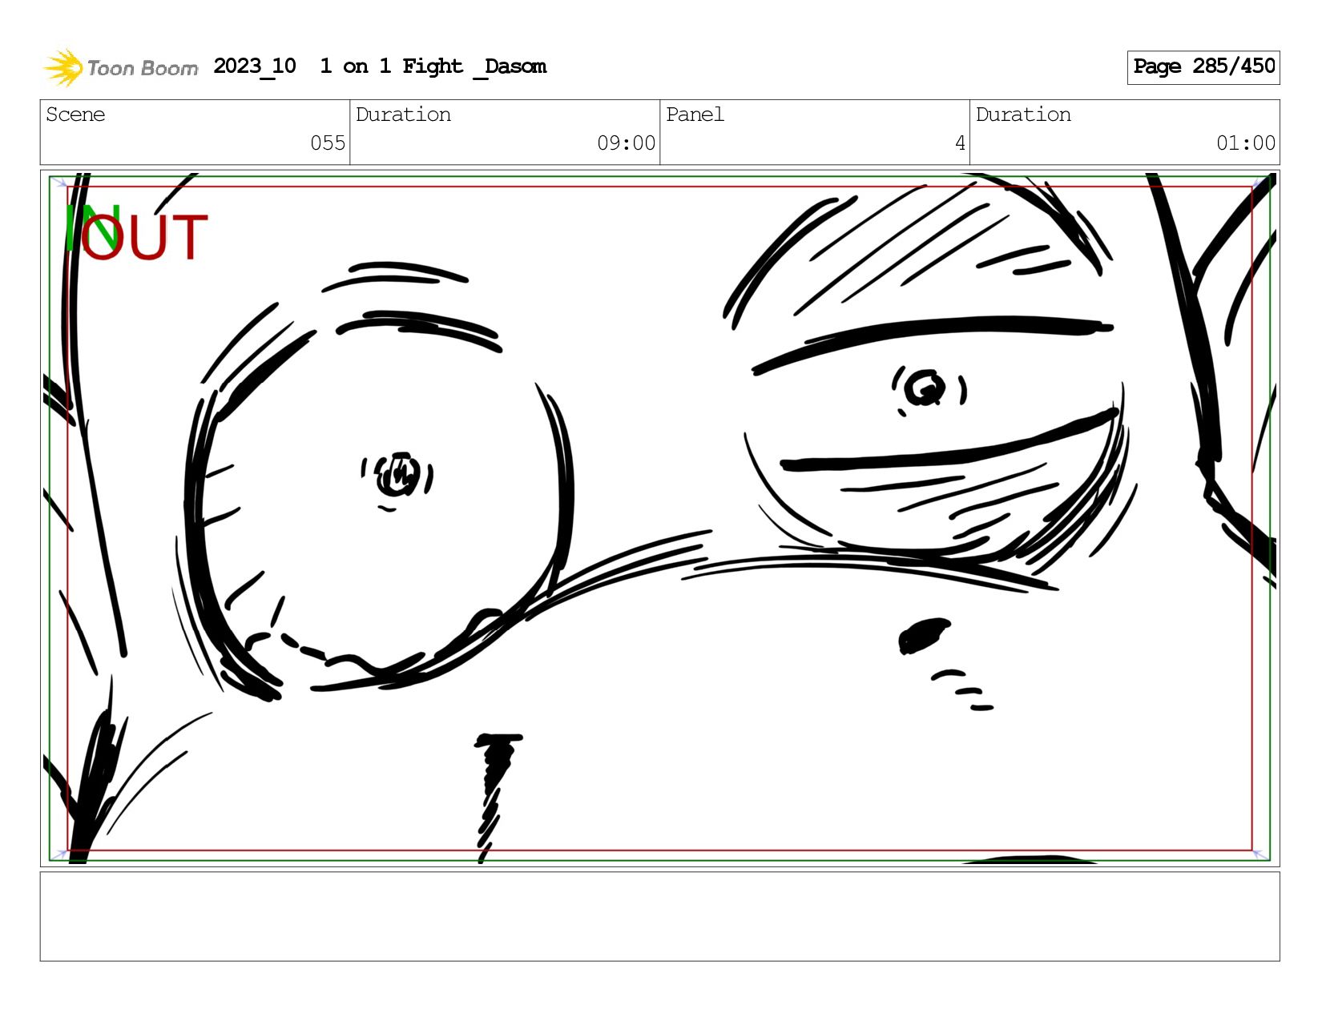Click the Toon Boom logo

coord(120,67)
